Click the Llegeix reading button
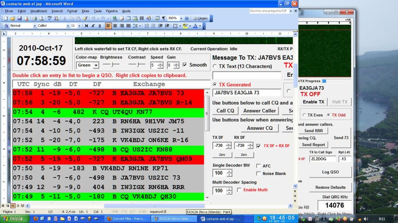Image resolution: width=398 pixels, height=223 pixels. pyautogui.click(x=201, y=18)
